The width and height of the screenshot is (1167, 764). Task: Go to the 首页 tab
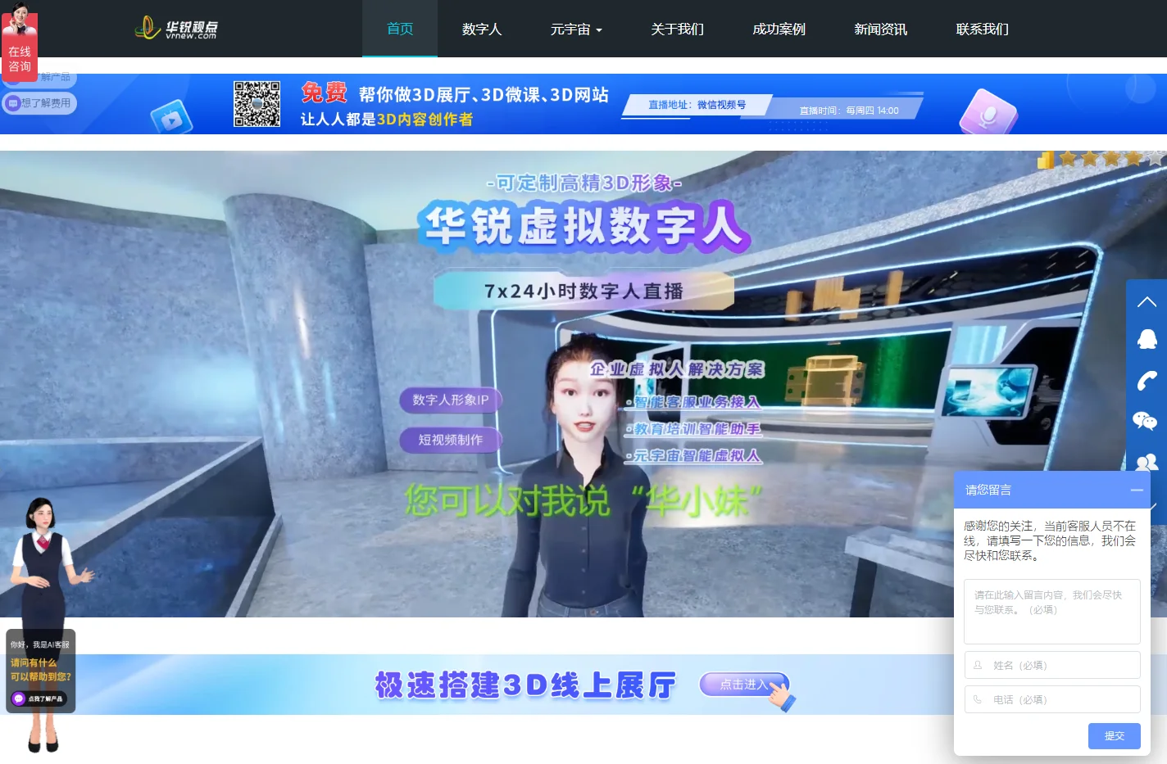[x=400, y=29]
